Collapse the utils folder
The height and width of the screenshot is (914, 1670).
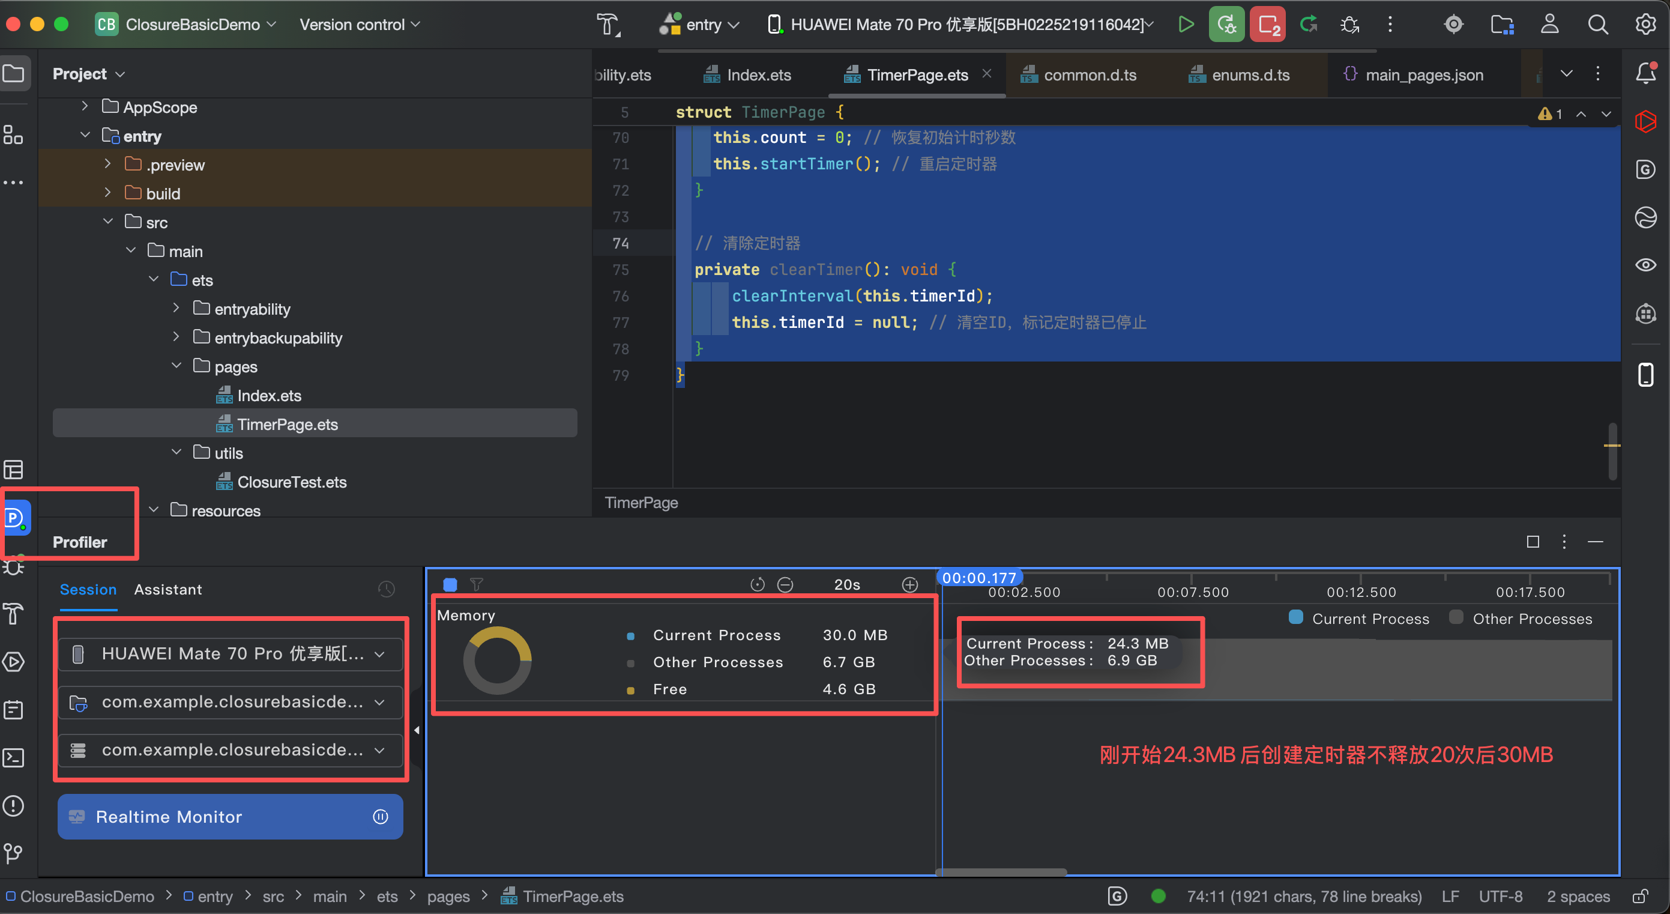(x=176, y=452)
